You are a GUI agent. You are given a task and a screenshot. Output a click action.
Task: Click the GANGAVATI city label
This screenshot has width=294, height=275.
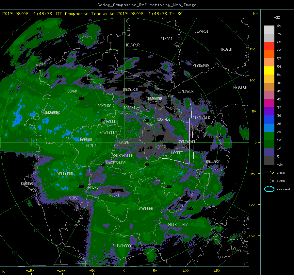point(187,142)
